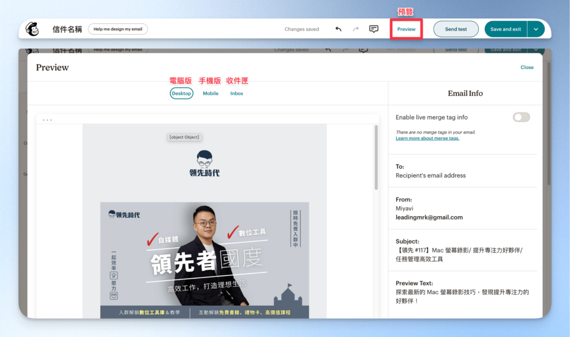
Task: Switch to the Desktop preview tab
Action: point(181,94)
